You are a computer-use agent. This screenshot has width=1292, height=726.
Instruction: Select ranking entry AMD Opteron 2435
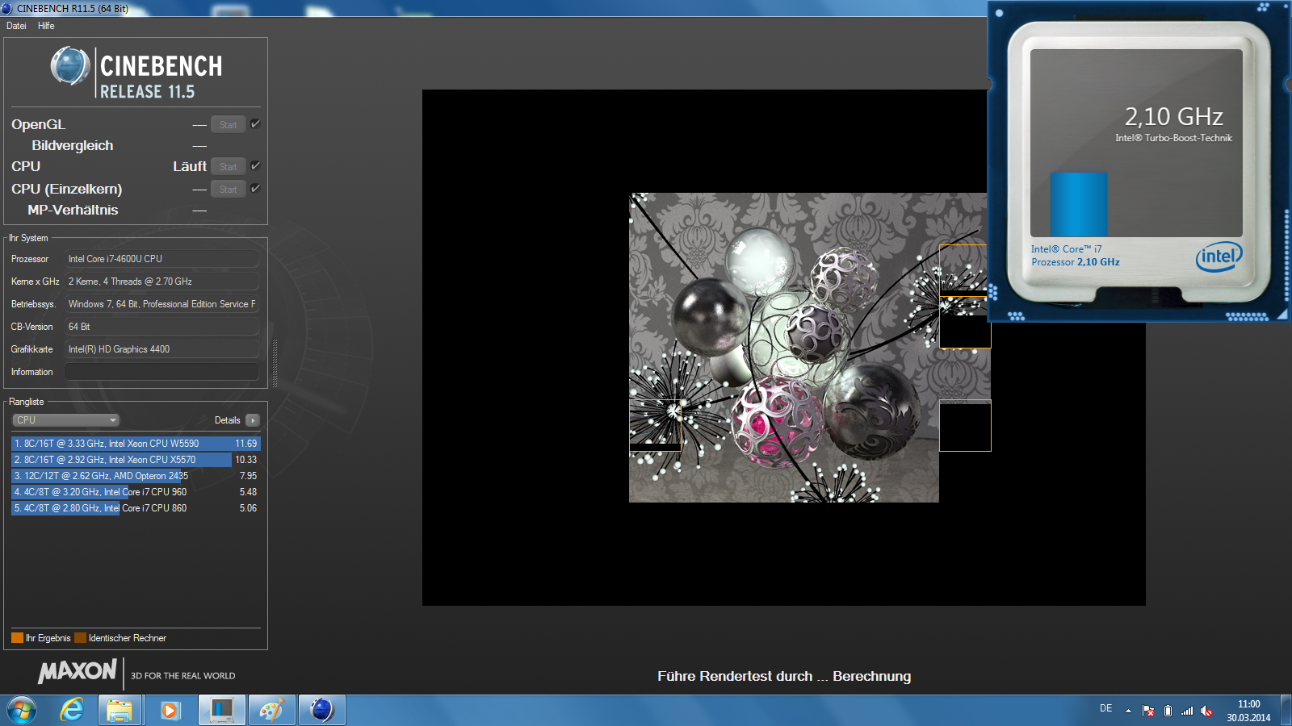[136, 476]
